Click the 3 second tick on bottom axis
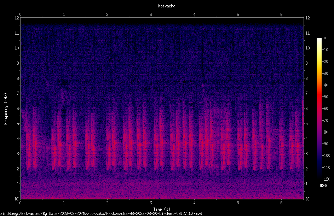 pyautogui.click(x=151, y=203)
